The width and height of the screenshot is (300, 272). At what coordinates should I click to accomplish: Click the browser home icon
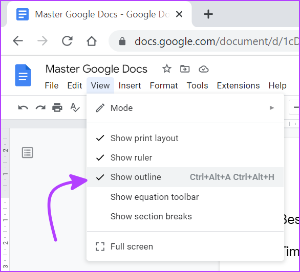pyautogui.click(x=92, y=41)
